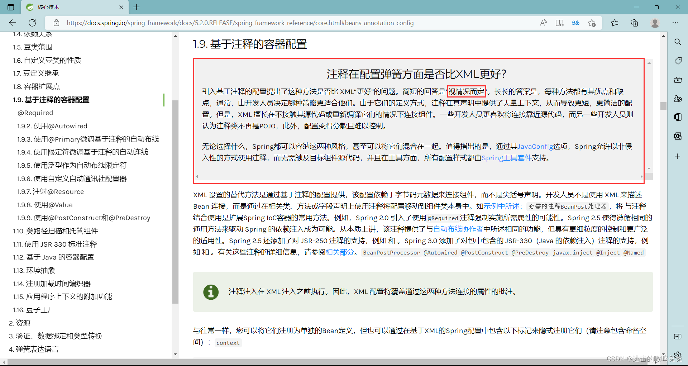
Task: Go to chapter 3. 验证、数据绑定和类型转换
Action: pyautogui.click(x=56, y=336)
